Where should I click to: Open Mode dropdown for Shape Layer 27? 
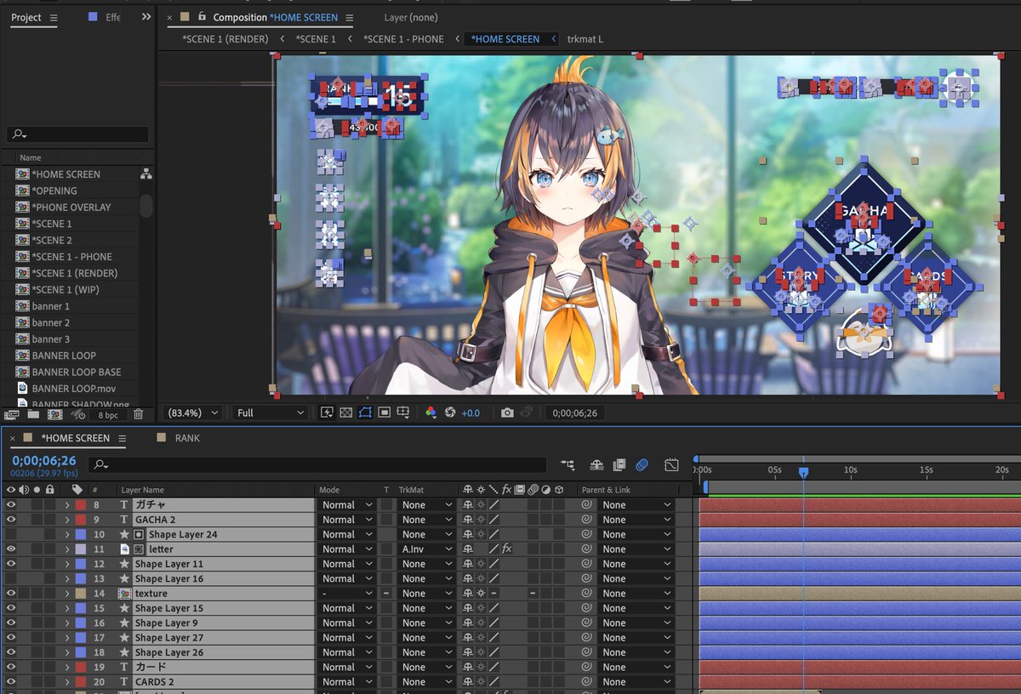coord(347,638)
